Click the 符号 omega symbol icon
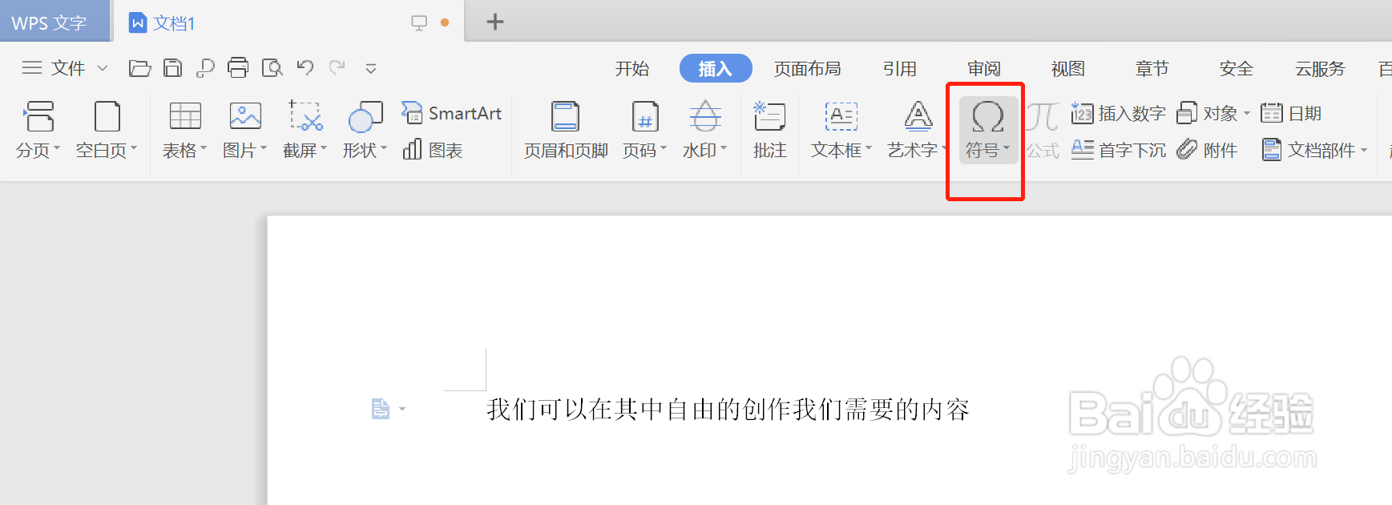This screenshot has width=1392, height=505. pyautogui.click(x=987, y=117)
